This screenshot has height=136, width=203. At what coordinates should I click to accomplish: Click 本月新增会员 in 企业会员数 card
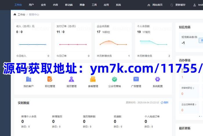pyautogui.click(x=104, y=56)
